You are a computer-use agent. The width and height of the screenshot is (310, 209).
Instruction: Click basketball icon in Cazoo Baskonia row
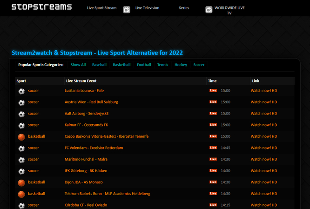coord(21,137)
